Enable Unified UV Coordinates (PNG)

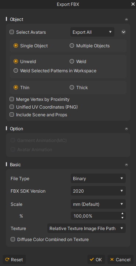point(12,107)
